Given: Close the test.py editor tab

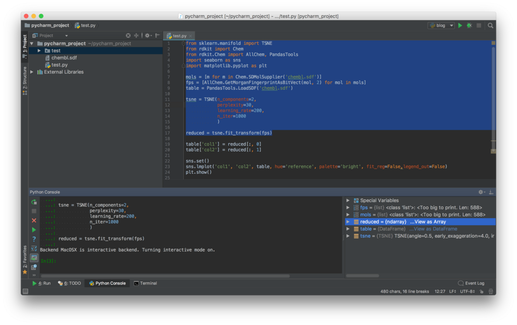Looking at the screenshot, I should pyautogui.click(x=190, y=36).
